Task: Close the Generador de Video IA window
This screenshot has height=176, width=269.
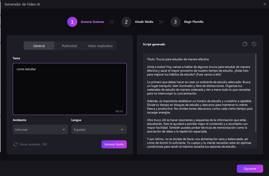Action: click(265, 4)
